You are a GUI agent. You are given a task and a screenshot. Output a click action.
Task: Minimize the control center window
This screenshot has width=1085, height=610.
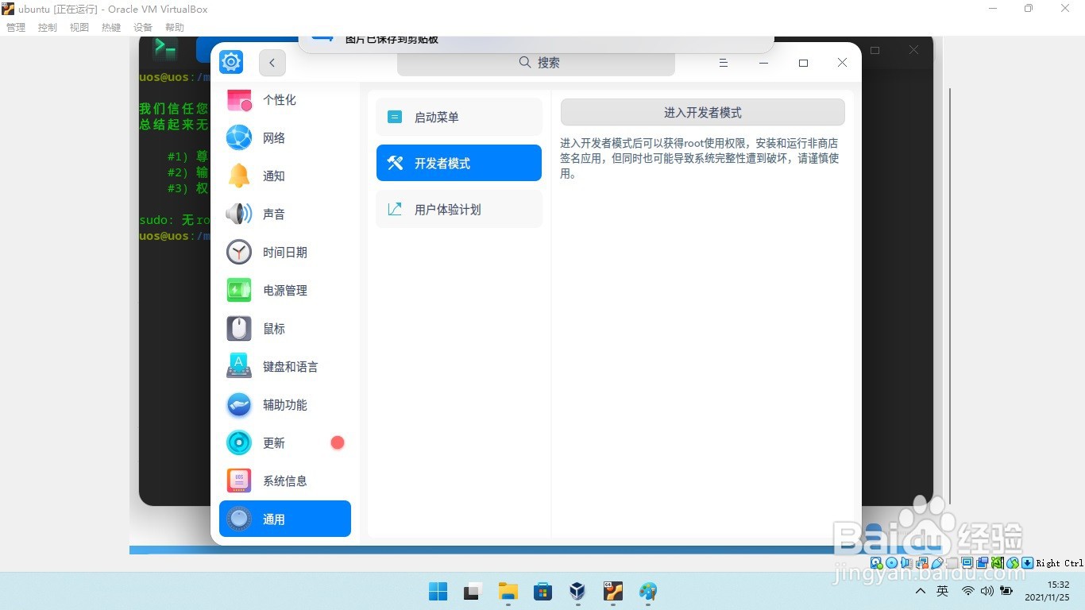pos(763,63)
